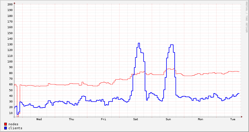Click the RRDTOOL / TOBI OETIKER watermark
This screenshot has width=249, height=132.
[x=246, y=17]
